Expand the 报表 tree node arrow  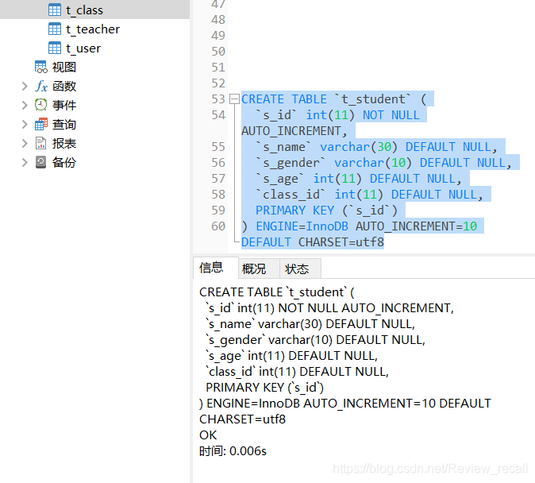point(25,143)
